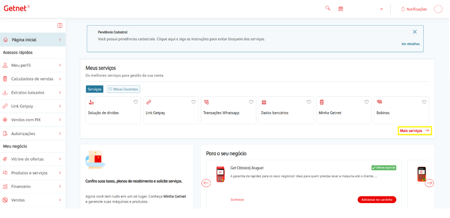Viewport: 450px width, 218px height.
Task: Open the user avatar circle
Action: click(438, 9)
